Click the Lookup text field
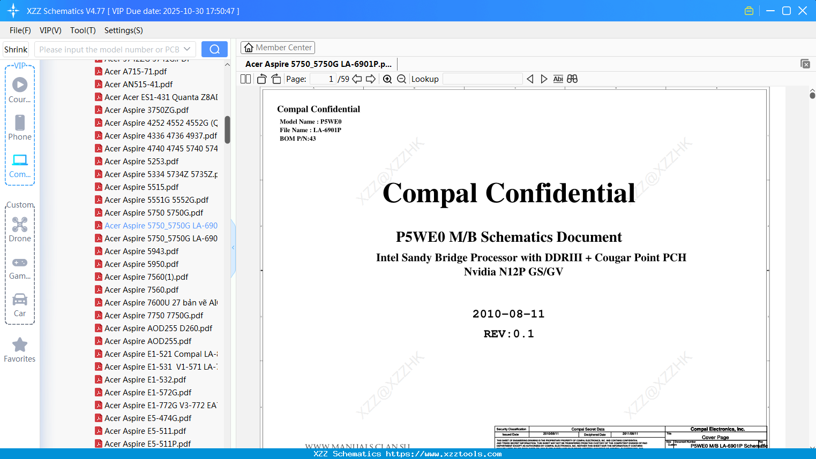The width and height of the screenshot is (816, 459). (x=483, y=79)
